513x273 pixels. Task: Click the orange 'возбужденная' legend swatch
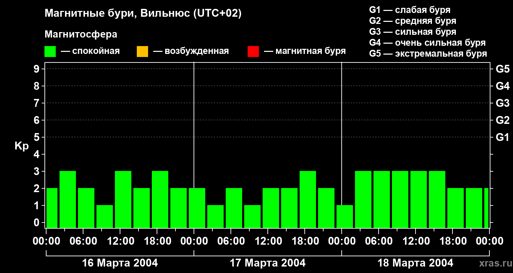142,52
